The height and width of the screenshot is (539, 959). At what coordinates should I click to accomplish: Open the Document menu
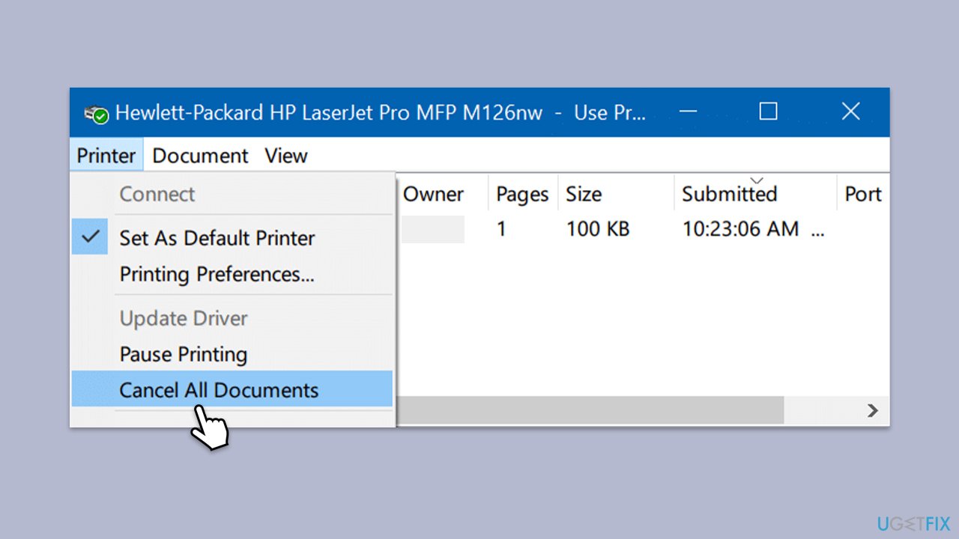[200, 156]
